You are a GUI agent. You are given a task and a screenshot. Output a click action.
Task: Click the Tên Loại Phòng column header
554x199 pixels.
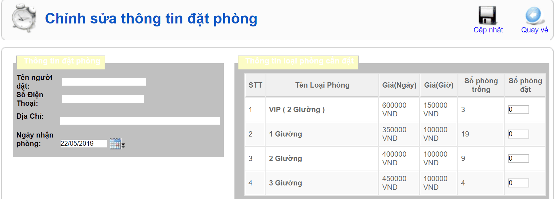tap(322, 85)
